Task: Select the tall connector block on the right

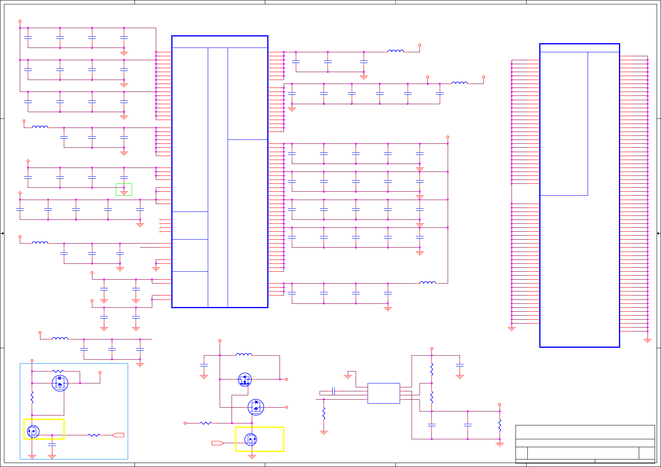Action: pos(580,195)
